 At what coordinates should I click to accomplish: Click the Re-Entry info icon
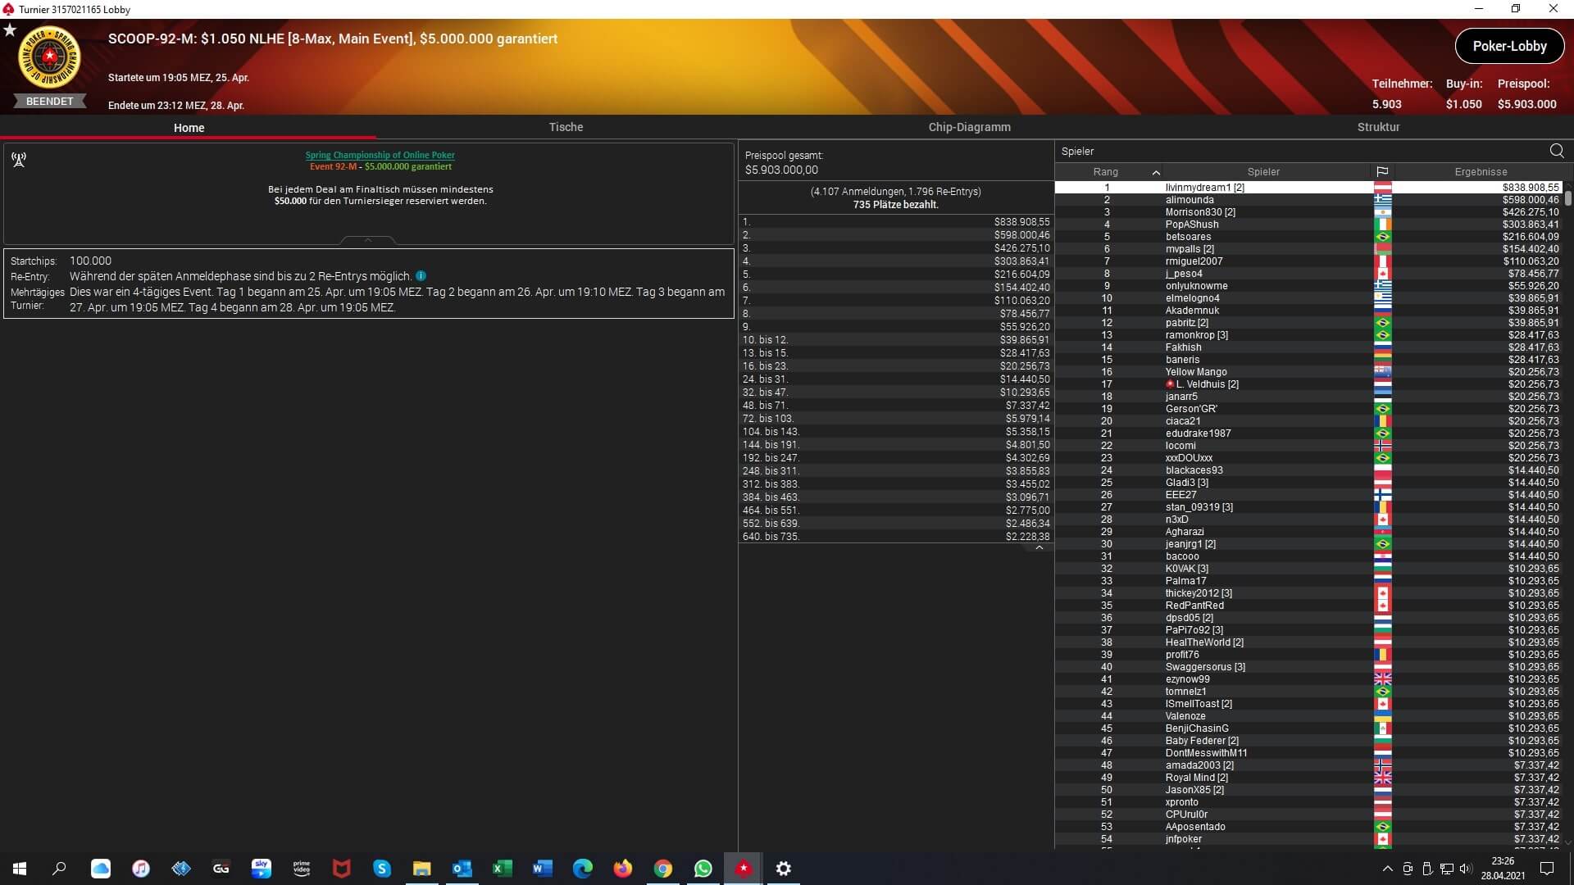[x=421, y=276]
